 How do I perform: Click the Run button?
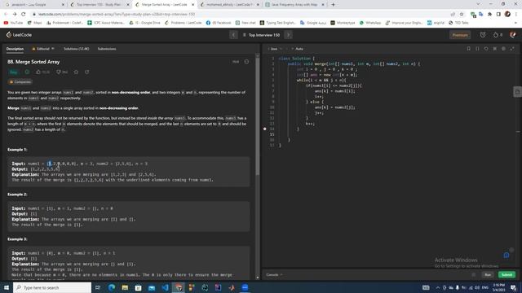click(488, 275)
